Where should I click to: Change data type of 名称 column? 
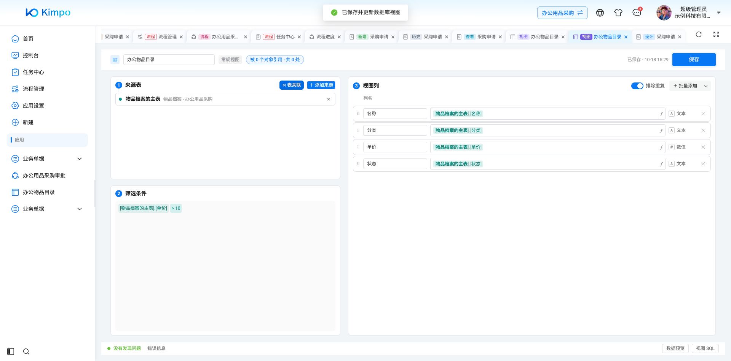pos(677,114)
